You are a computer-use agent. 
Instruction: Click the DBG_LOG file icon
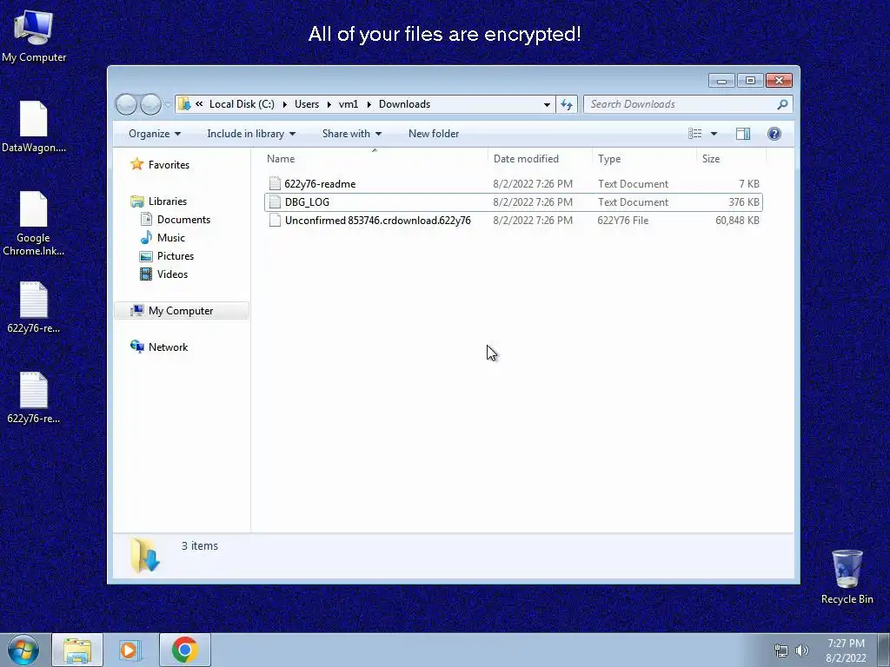pyautogui.click(x=275, y=201)
